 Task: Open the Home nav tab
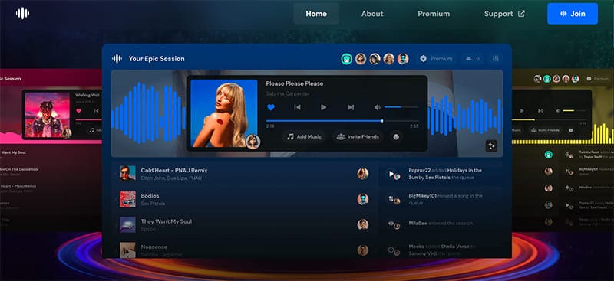pos(316,14)
